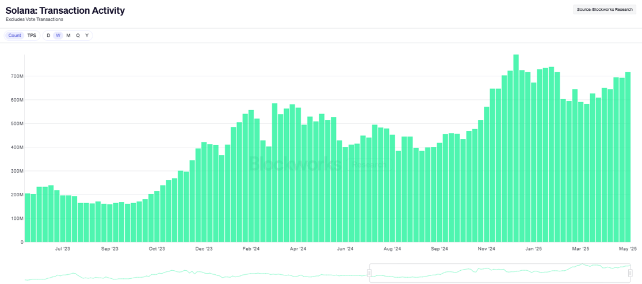Click the right handle of the range selector
The image size is (642, 284).
click(x=630, y=273)
